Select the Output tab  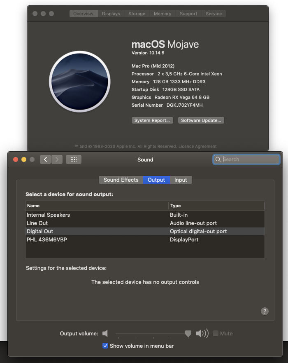point(156,180)
